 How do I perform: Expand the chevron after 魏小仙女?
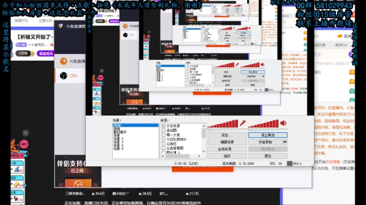(x=128, y=193)
